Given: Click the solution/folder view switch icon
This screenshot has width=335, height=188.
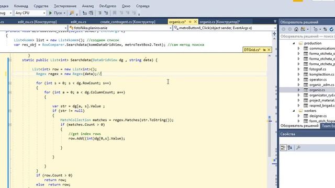Looking at the screenshot, I should tap(303, 29).
